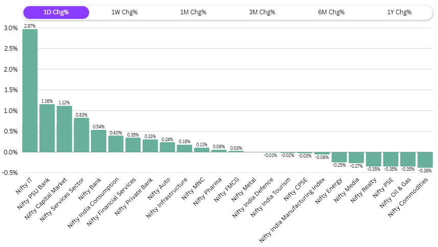Screen dimensions: 438x247
Task: Click the Nifty PSU Bank bar
Action: (x=47, y=128)
